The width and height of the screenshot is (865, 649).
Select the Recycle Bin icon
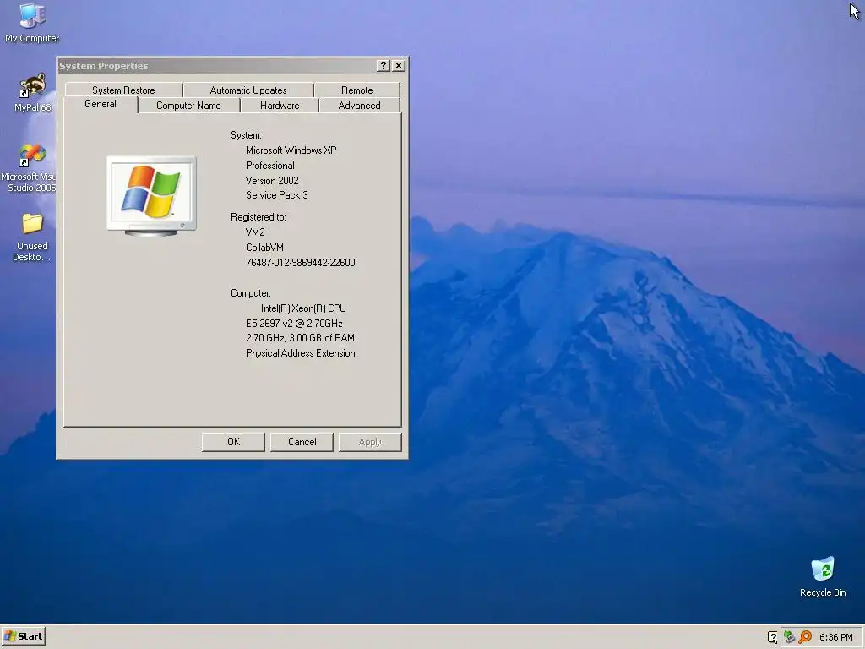point(823,576)
